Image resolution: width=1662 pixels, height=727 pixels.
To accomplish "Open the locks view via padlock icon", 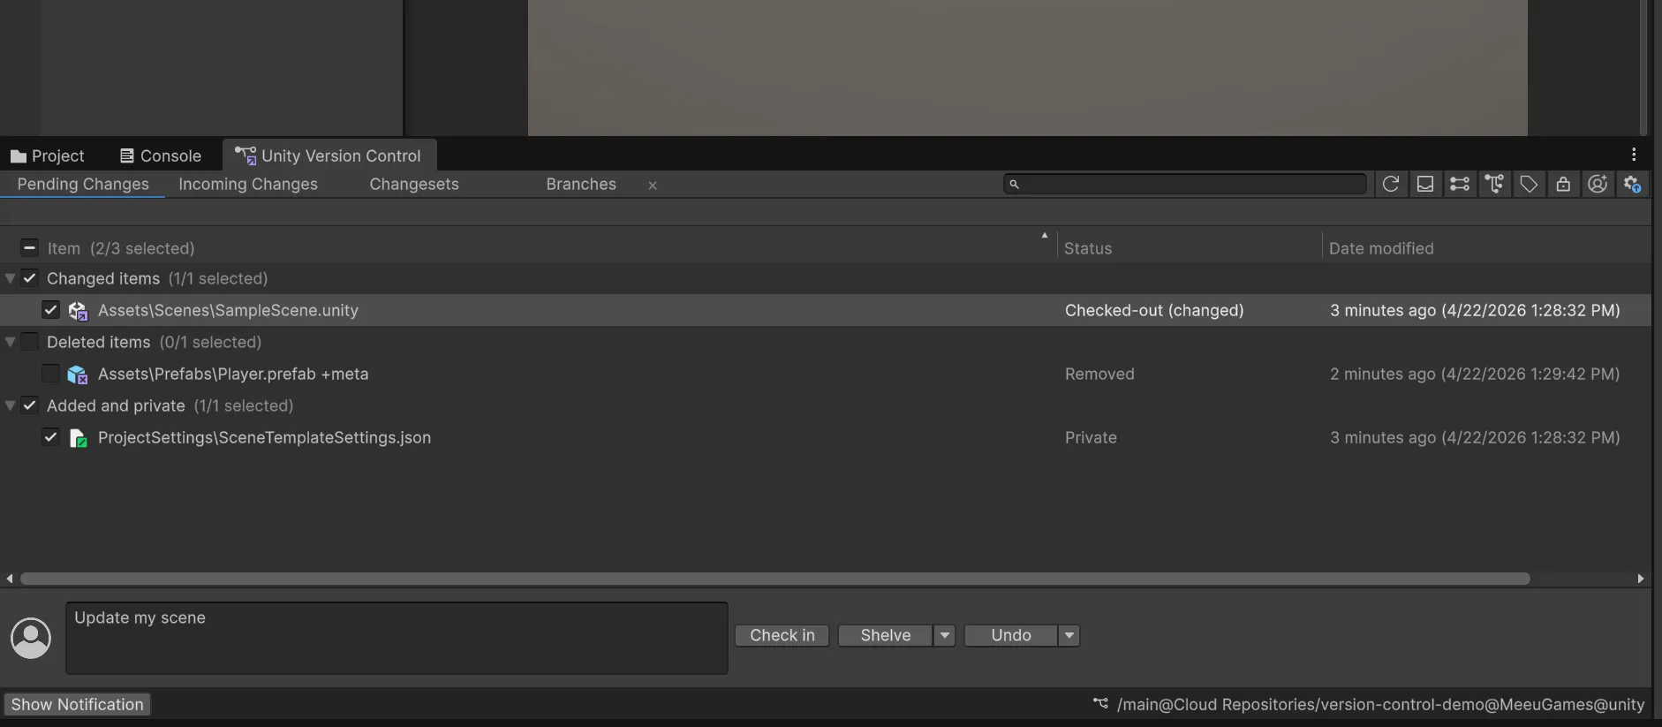I will point(1563,184).
